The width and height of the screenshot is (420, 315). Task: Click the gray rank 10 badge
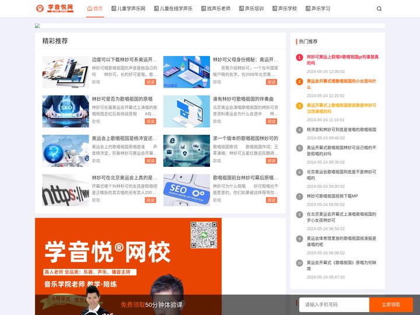coord(299,262)
